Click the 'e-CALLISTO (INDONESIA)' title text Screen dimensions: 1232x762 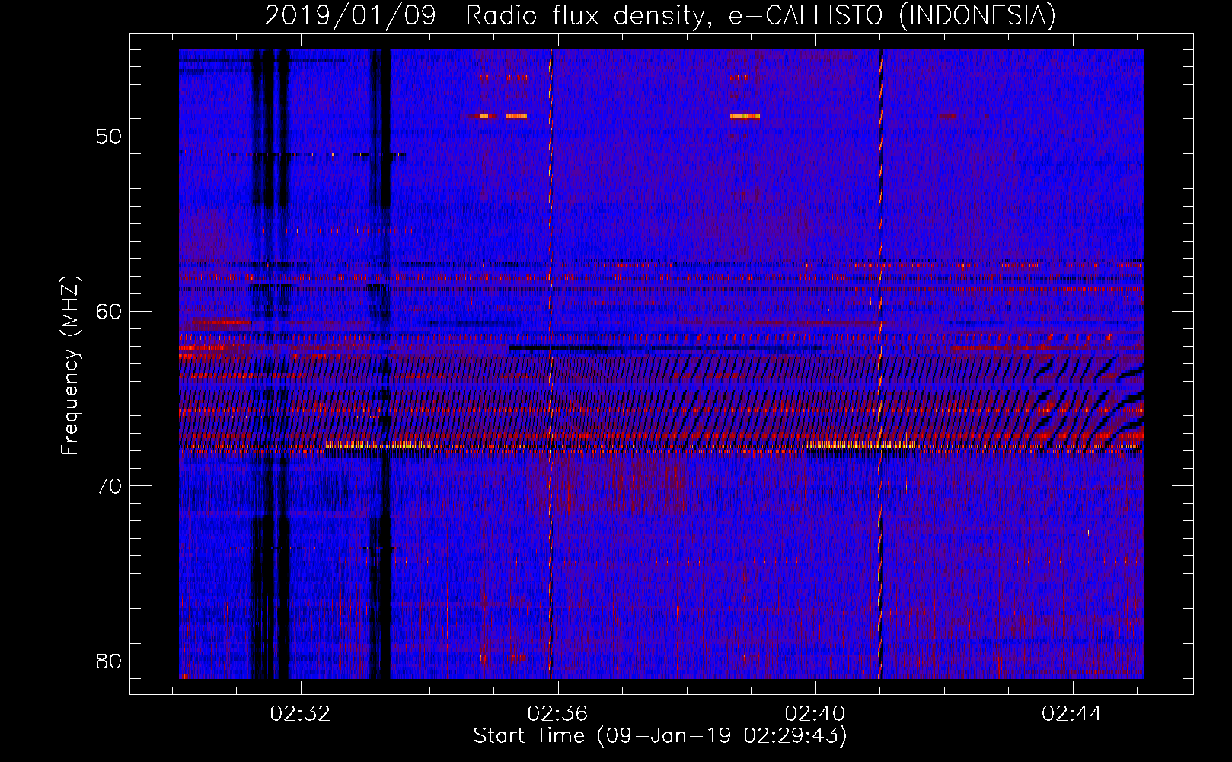pos(892,15)
